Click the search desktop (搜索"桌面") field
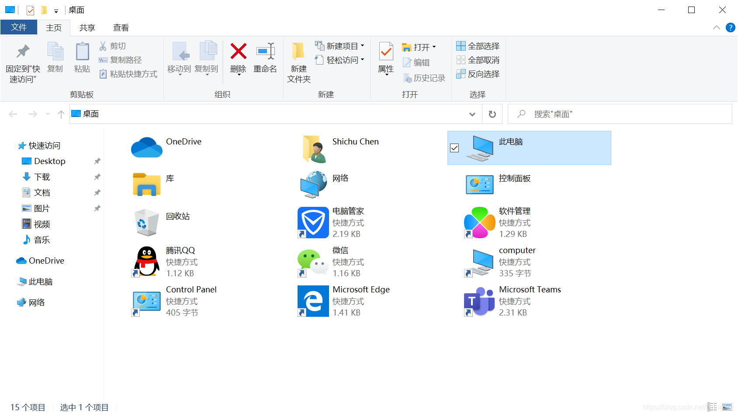 click(620, 114)
